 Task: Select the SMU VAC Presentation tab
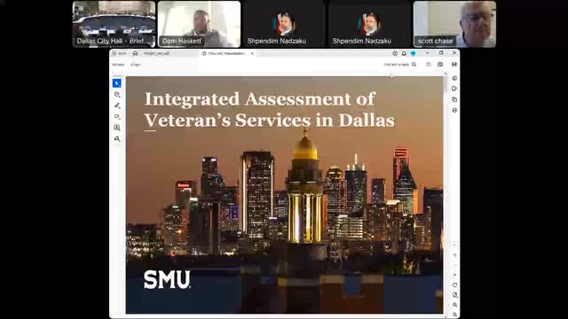pos(227,53)
